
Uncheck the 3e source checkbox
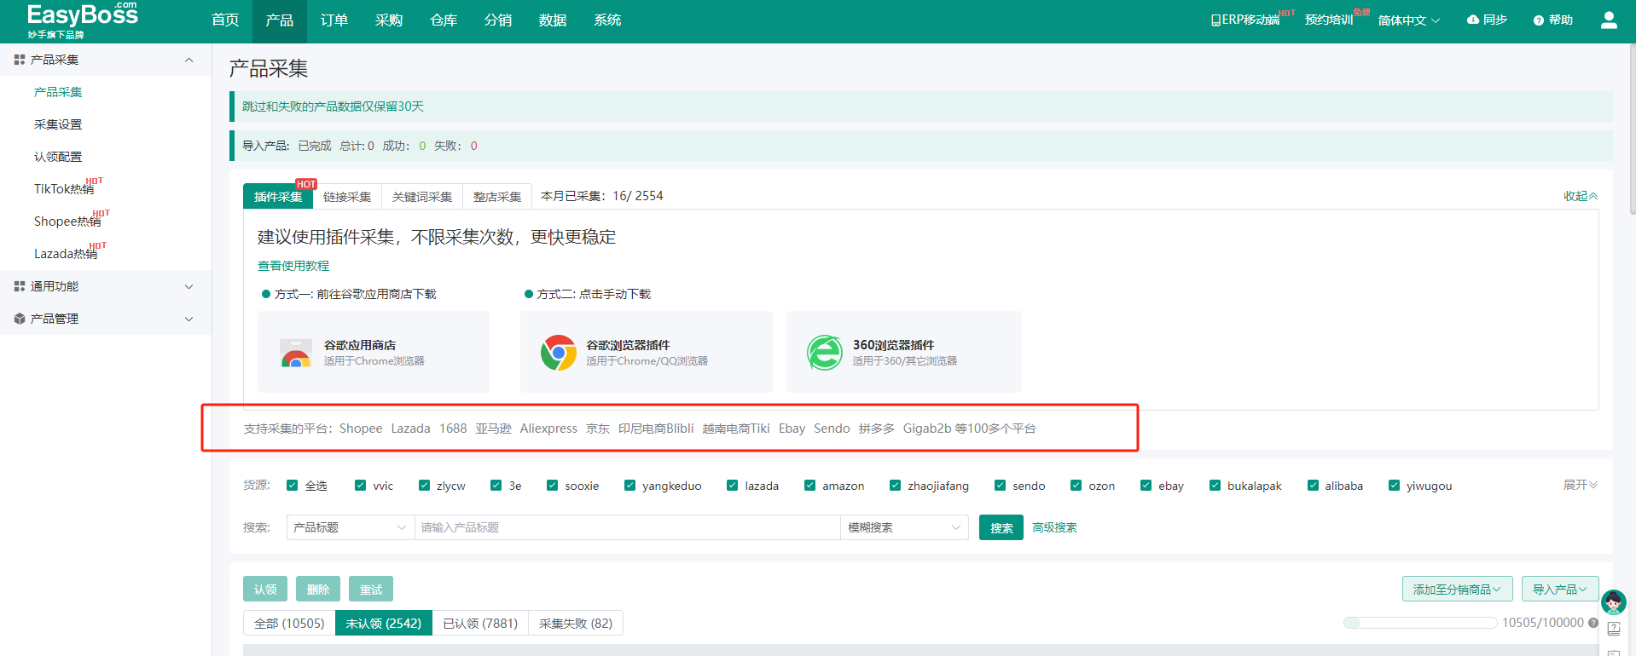point(496,486)
